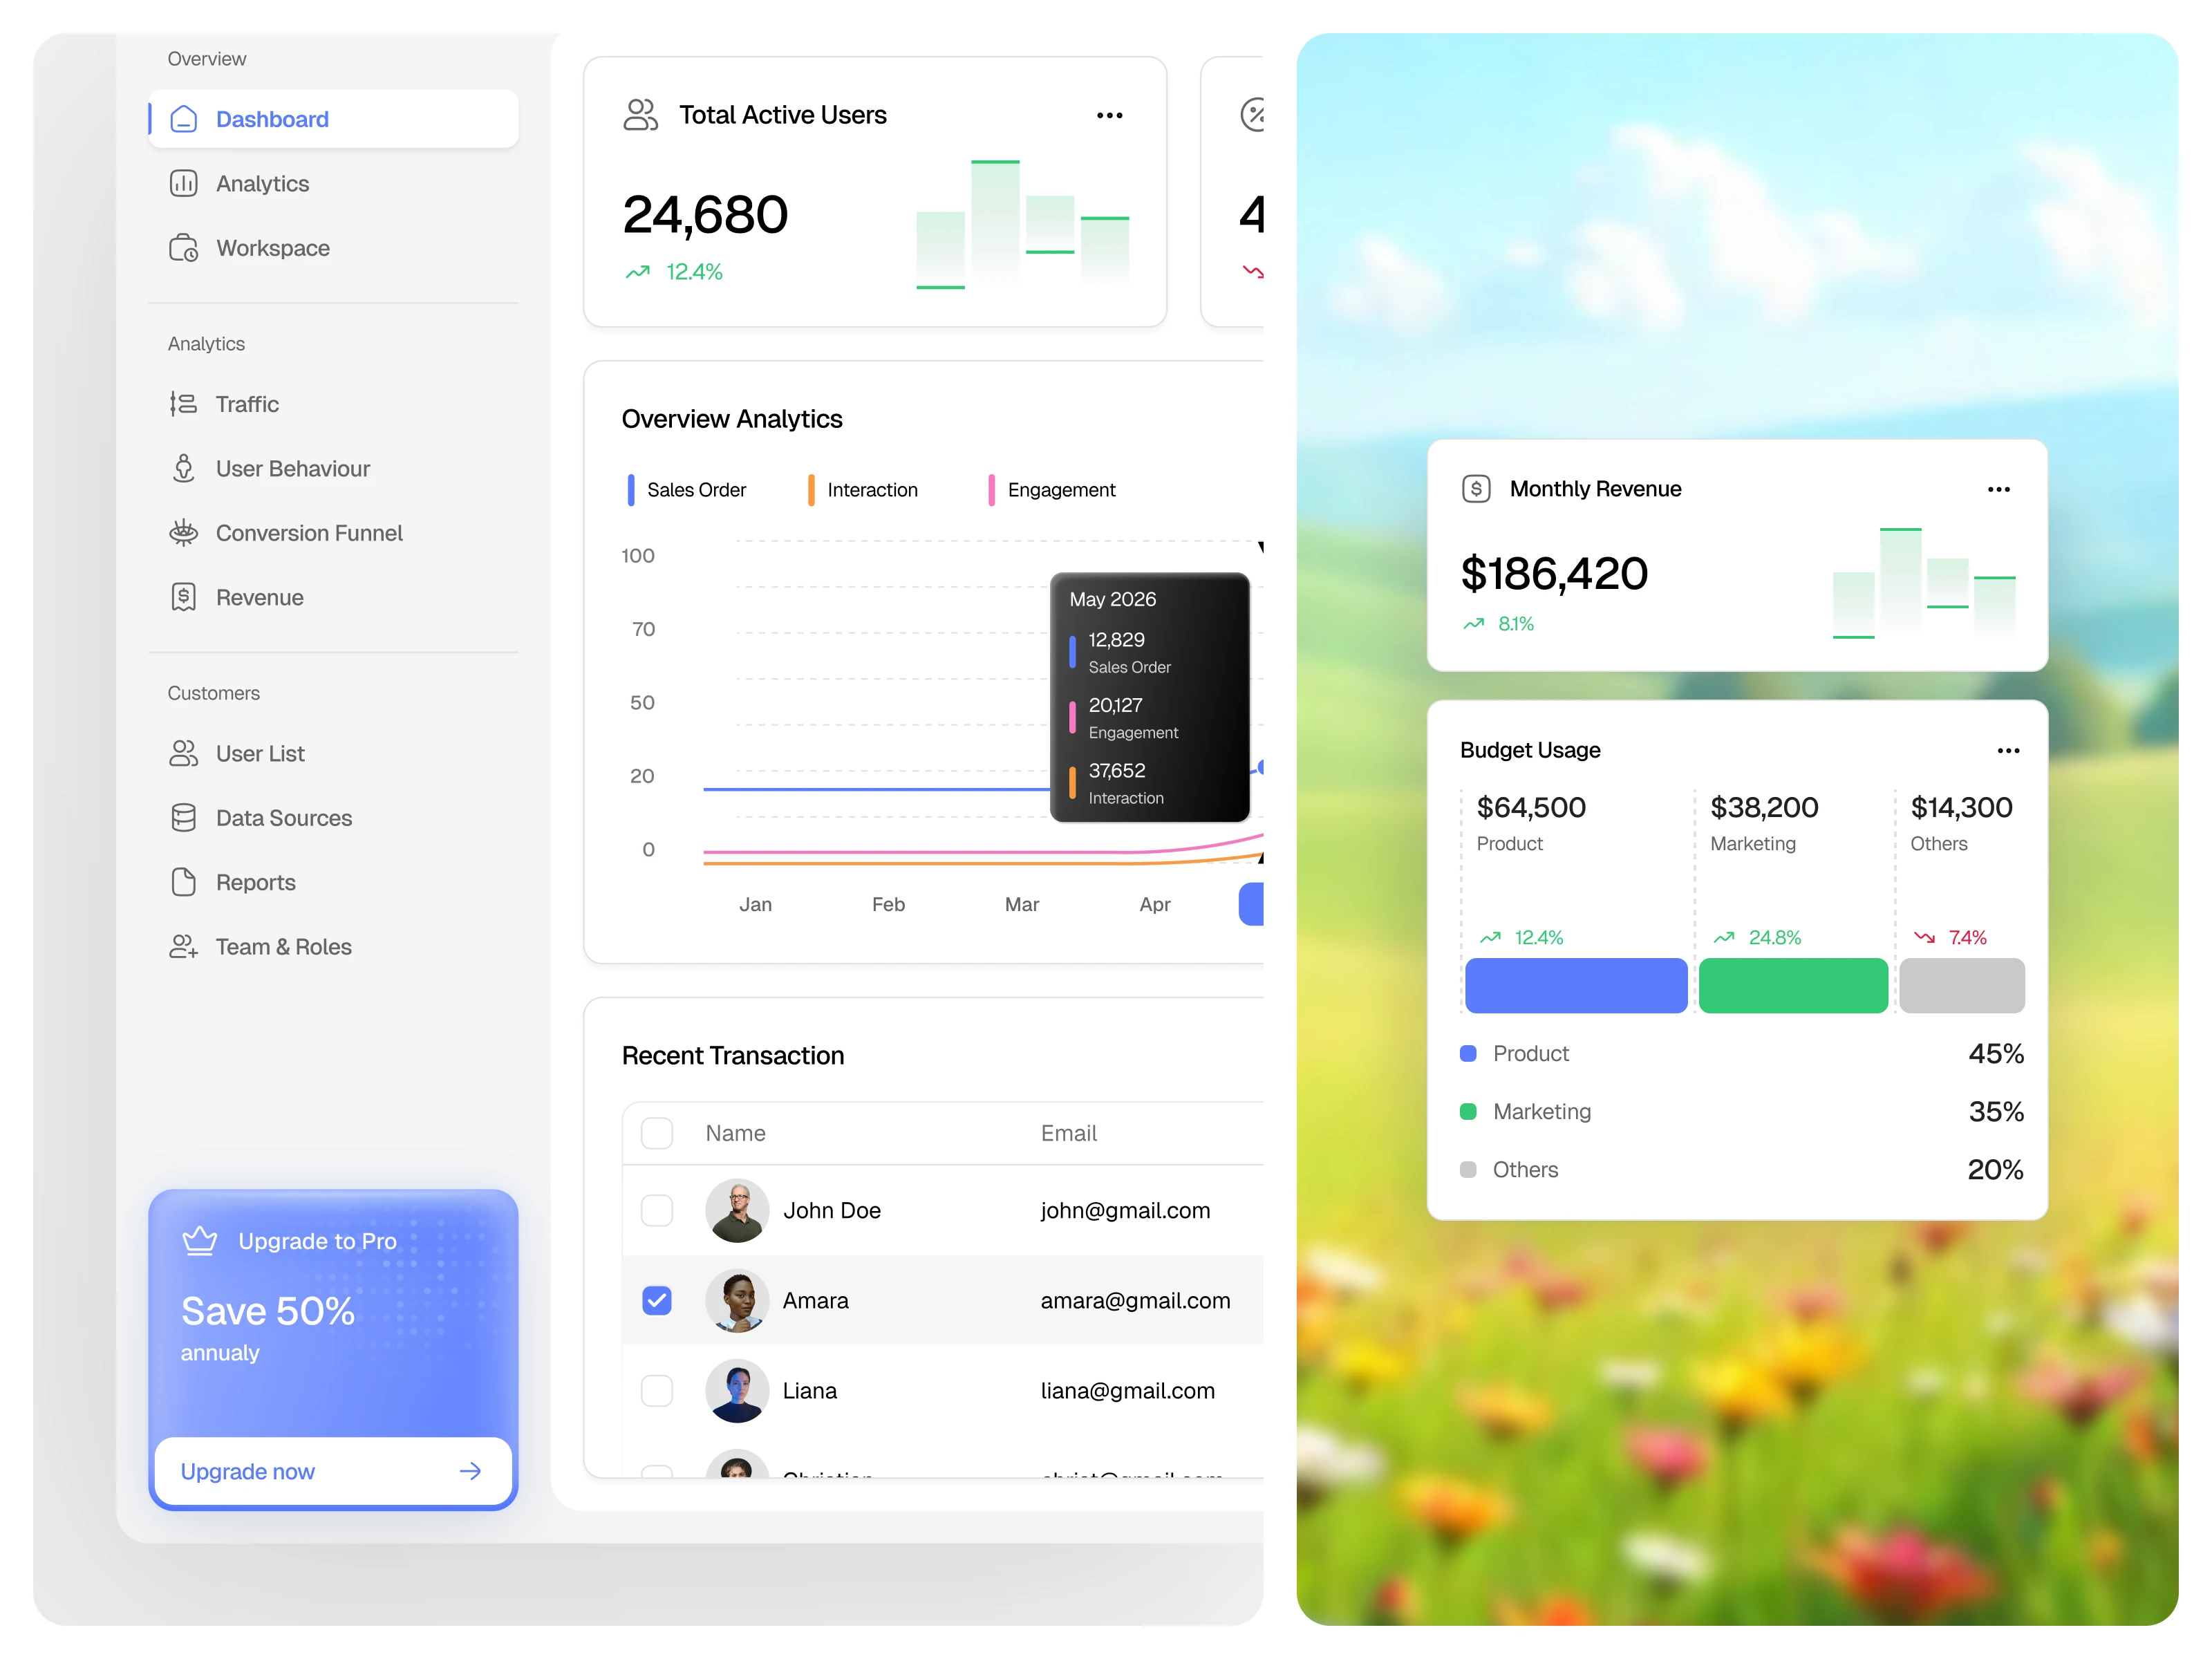Expand Budget Usage options ellipsis
This screenshot has height=1659, width=2212.
(x=2008, y=751)
